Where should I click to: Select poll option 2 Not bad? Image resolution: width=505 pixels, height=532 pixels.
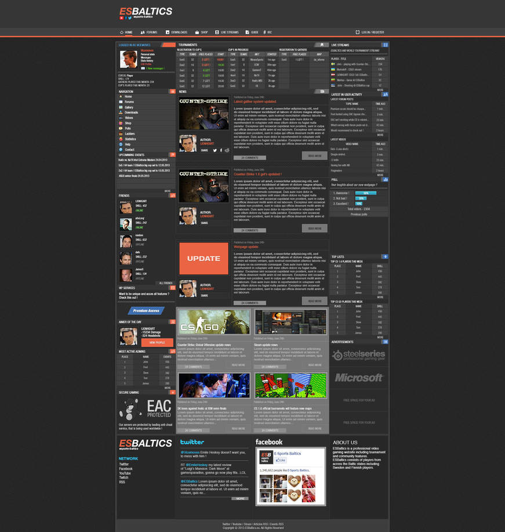pos(340,198)
